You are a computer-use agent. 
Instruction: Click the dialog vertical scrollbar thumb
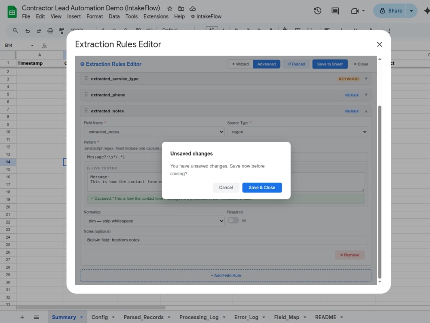(x=380, y=192)
